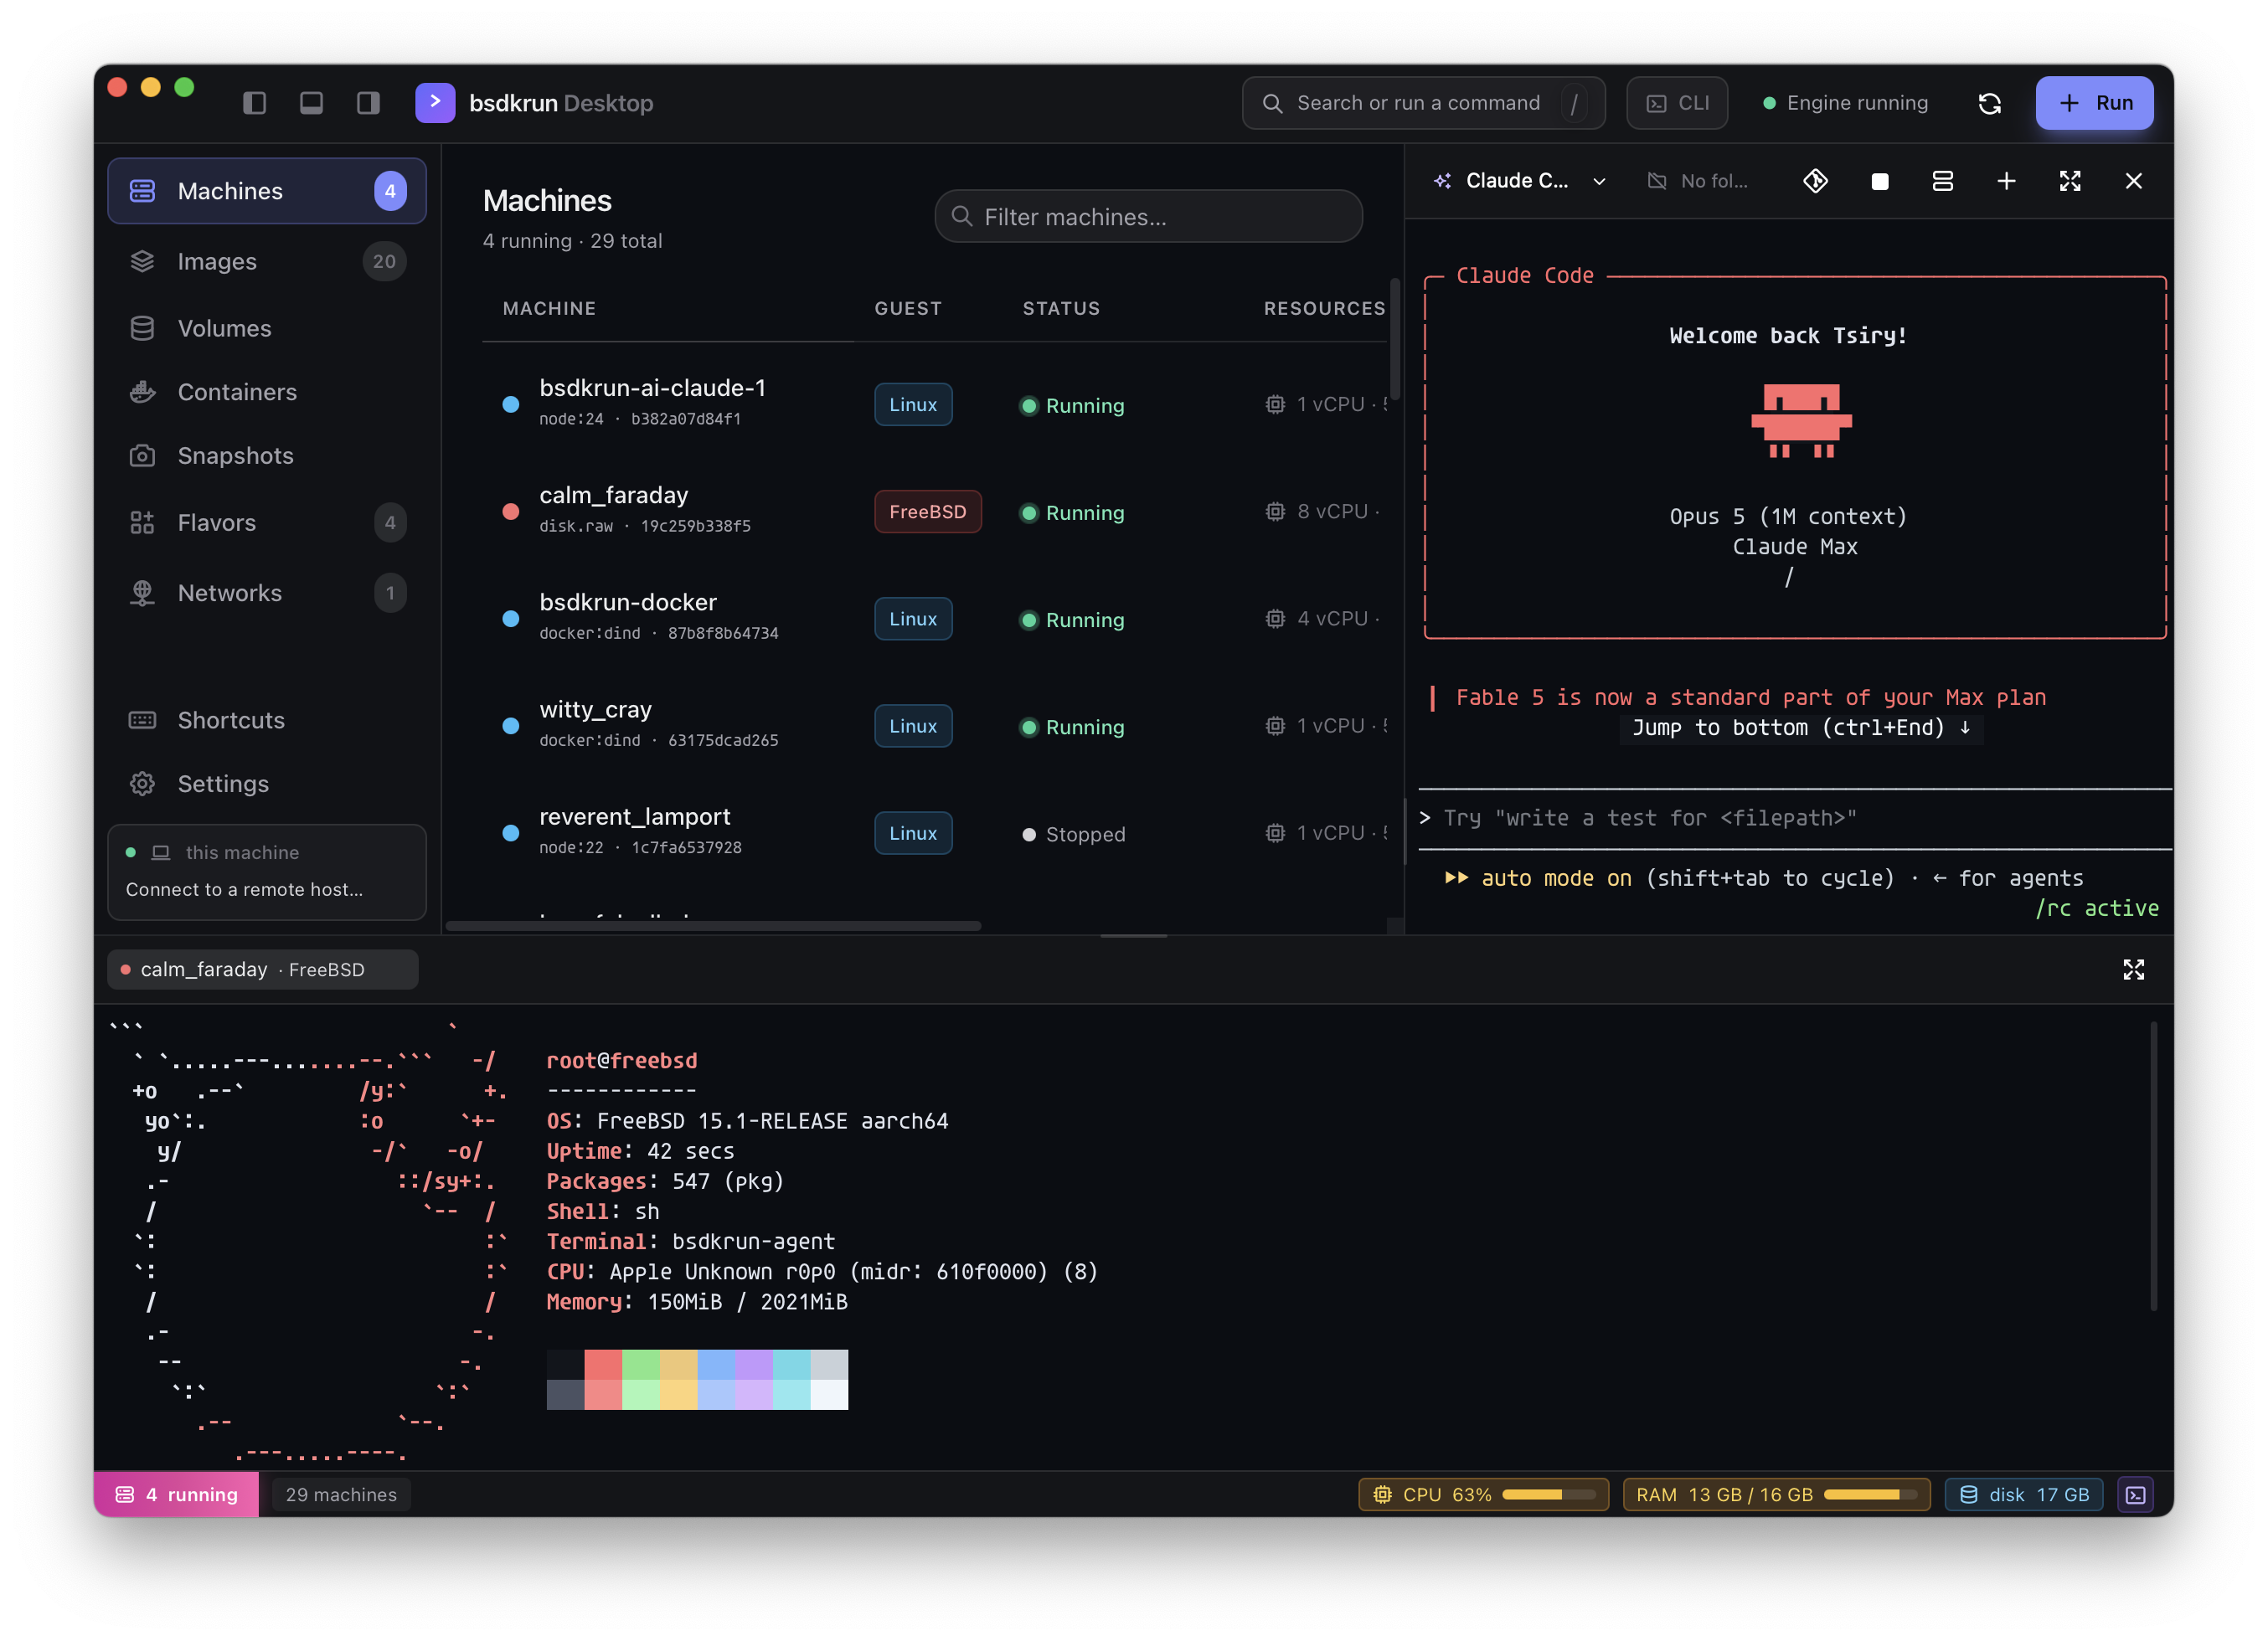
Task: Click the disk 17 GB indicator
Action: [2024, 1494]
